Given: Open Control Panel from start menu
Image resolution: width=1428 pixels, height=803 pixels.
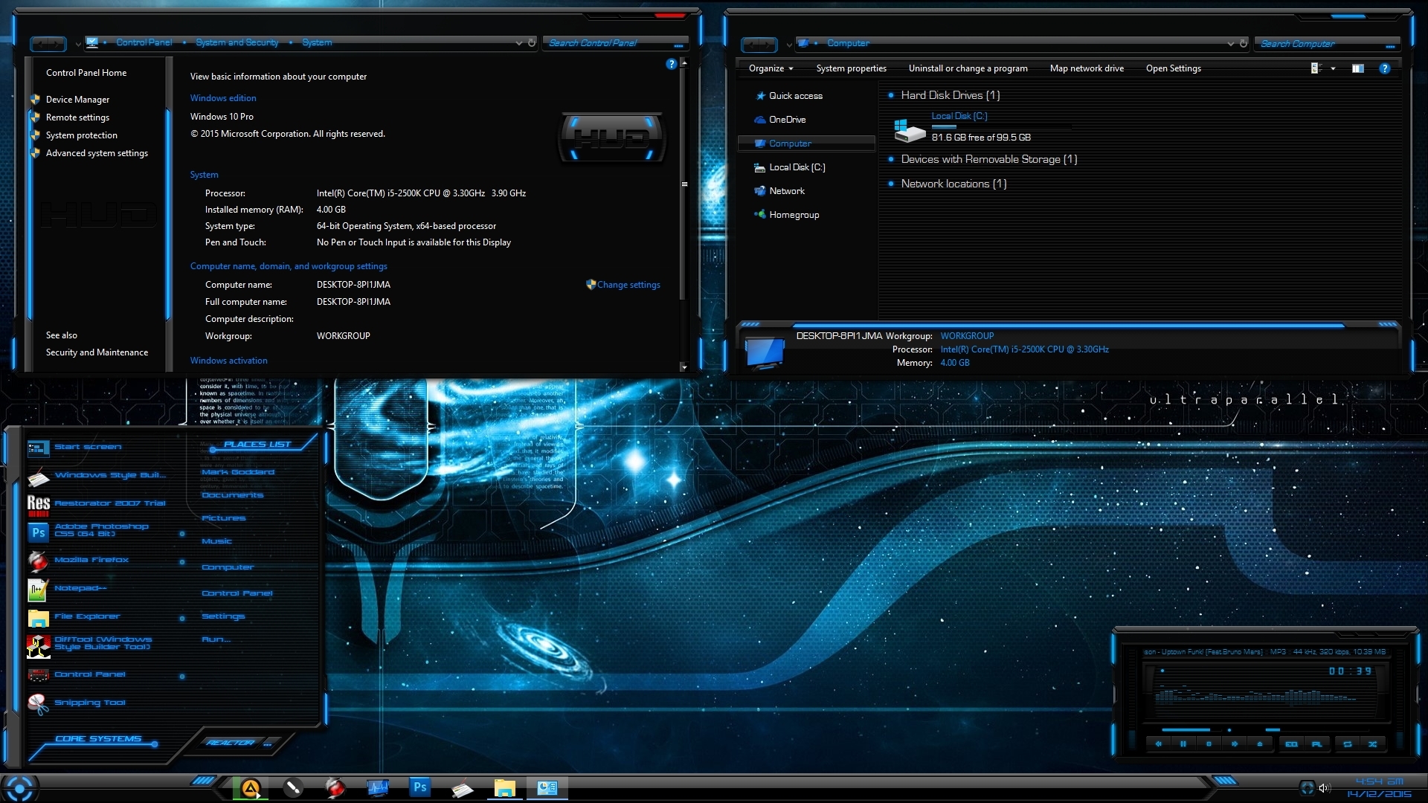Looking at the screenshot, I should [x=237, y=592].
